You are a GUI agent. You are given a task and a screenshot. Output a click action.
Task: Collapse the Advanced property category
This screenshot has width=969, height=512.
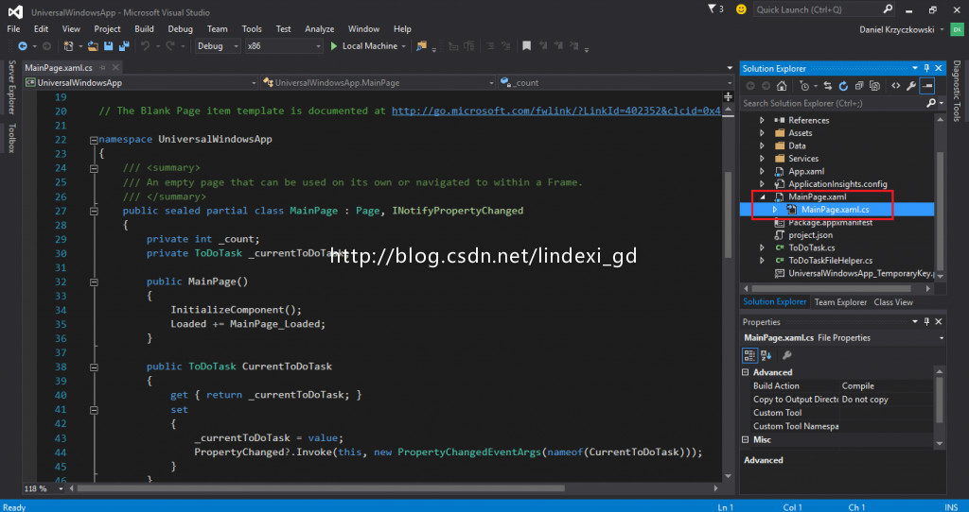746,372
